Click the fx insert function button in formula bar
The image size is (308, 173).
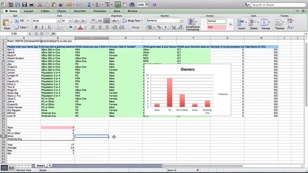[53, 34]
